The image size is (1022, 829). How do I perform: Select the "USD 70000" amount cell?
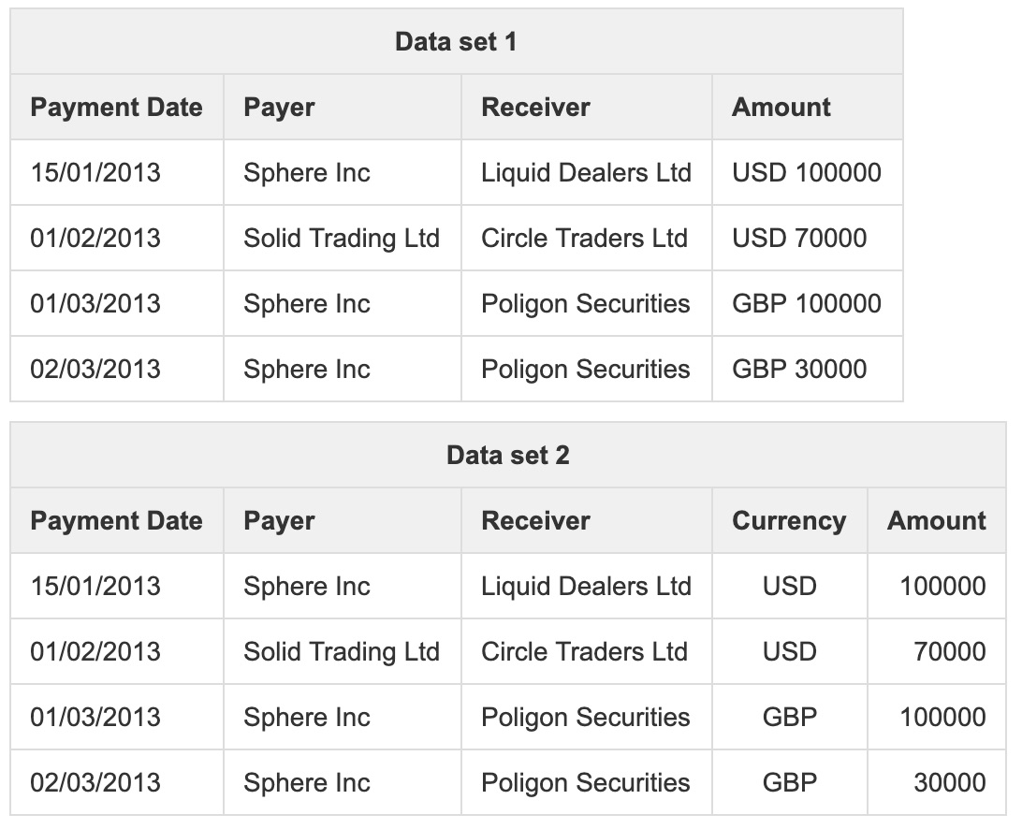(799, 239)
